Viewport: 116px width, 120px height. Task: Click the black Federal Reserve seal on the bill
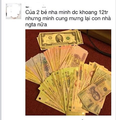50,38
